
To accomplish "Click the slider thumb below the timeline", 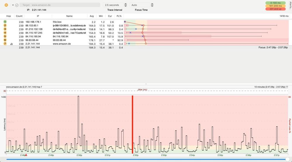I will 288,159.
